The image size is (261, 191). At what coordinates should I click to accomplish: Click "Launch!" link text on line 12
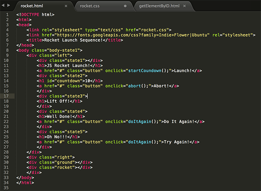pyautogui.click(x=183, y=71)
